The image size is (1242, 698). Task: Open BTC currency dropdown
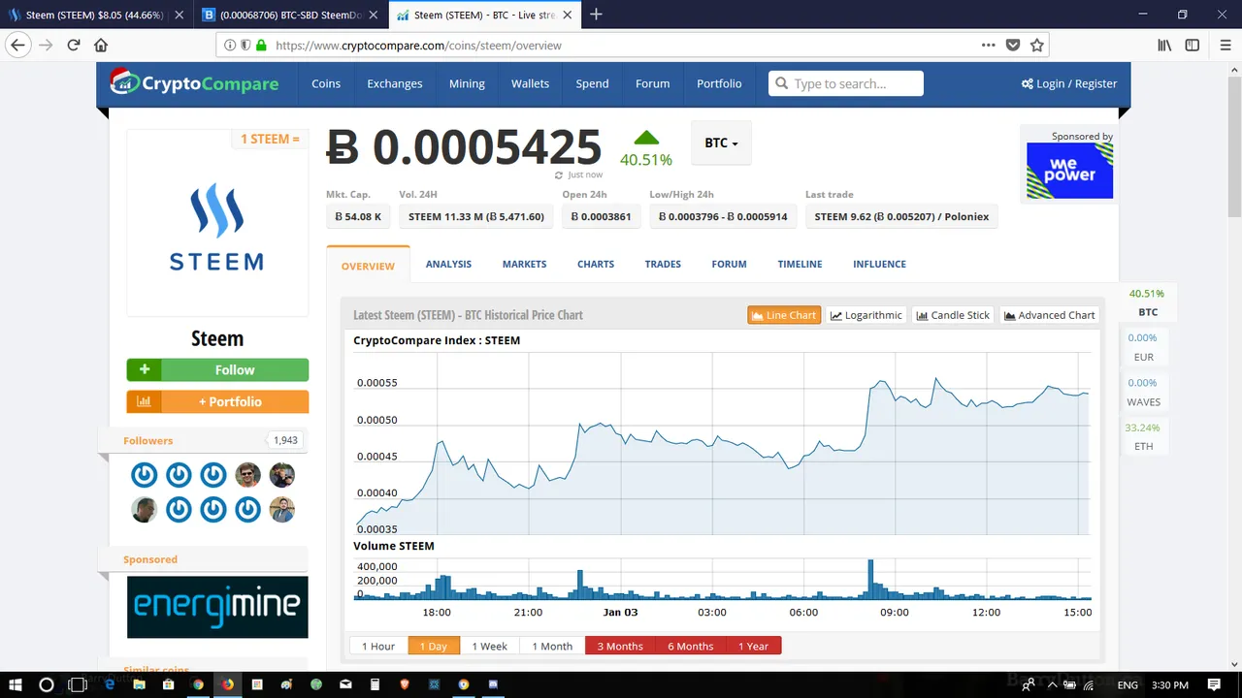click(x=721, y=143)
